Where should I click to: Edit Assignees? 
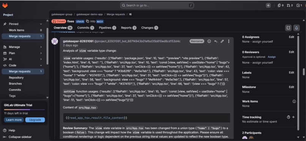pyautogui.click(x=291, y=37)
